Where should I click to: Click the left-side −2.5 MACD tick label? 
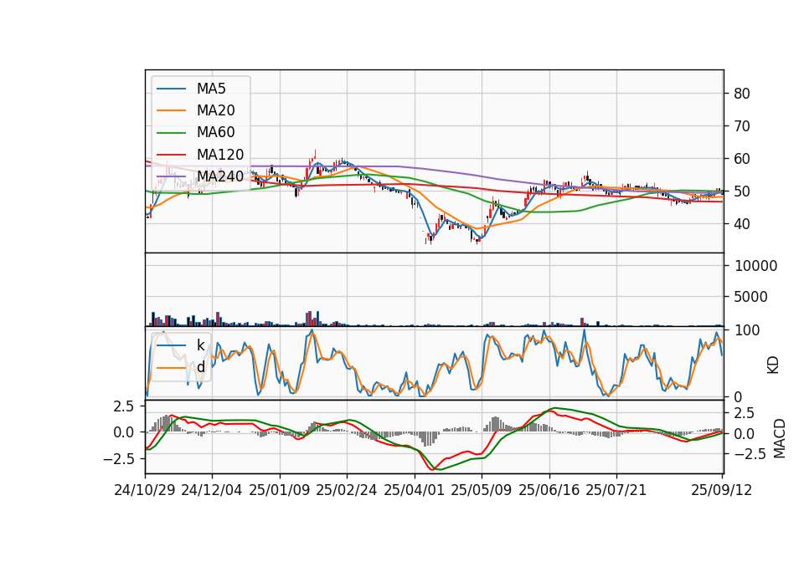click(118, 459)
